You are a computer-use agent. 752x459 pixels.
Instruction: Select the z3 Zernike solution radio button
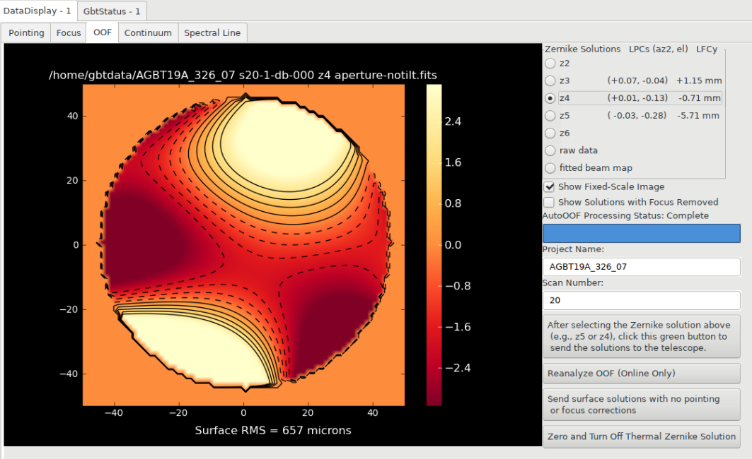click(550, 81)
